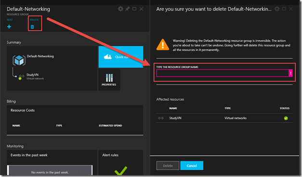Open the Quick start tile
The width and height of the screenshot is (302, 177).
(121, 57)
